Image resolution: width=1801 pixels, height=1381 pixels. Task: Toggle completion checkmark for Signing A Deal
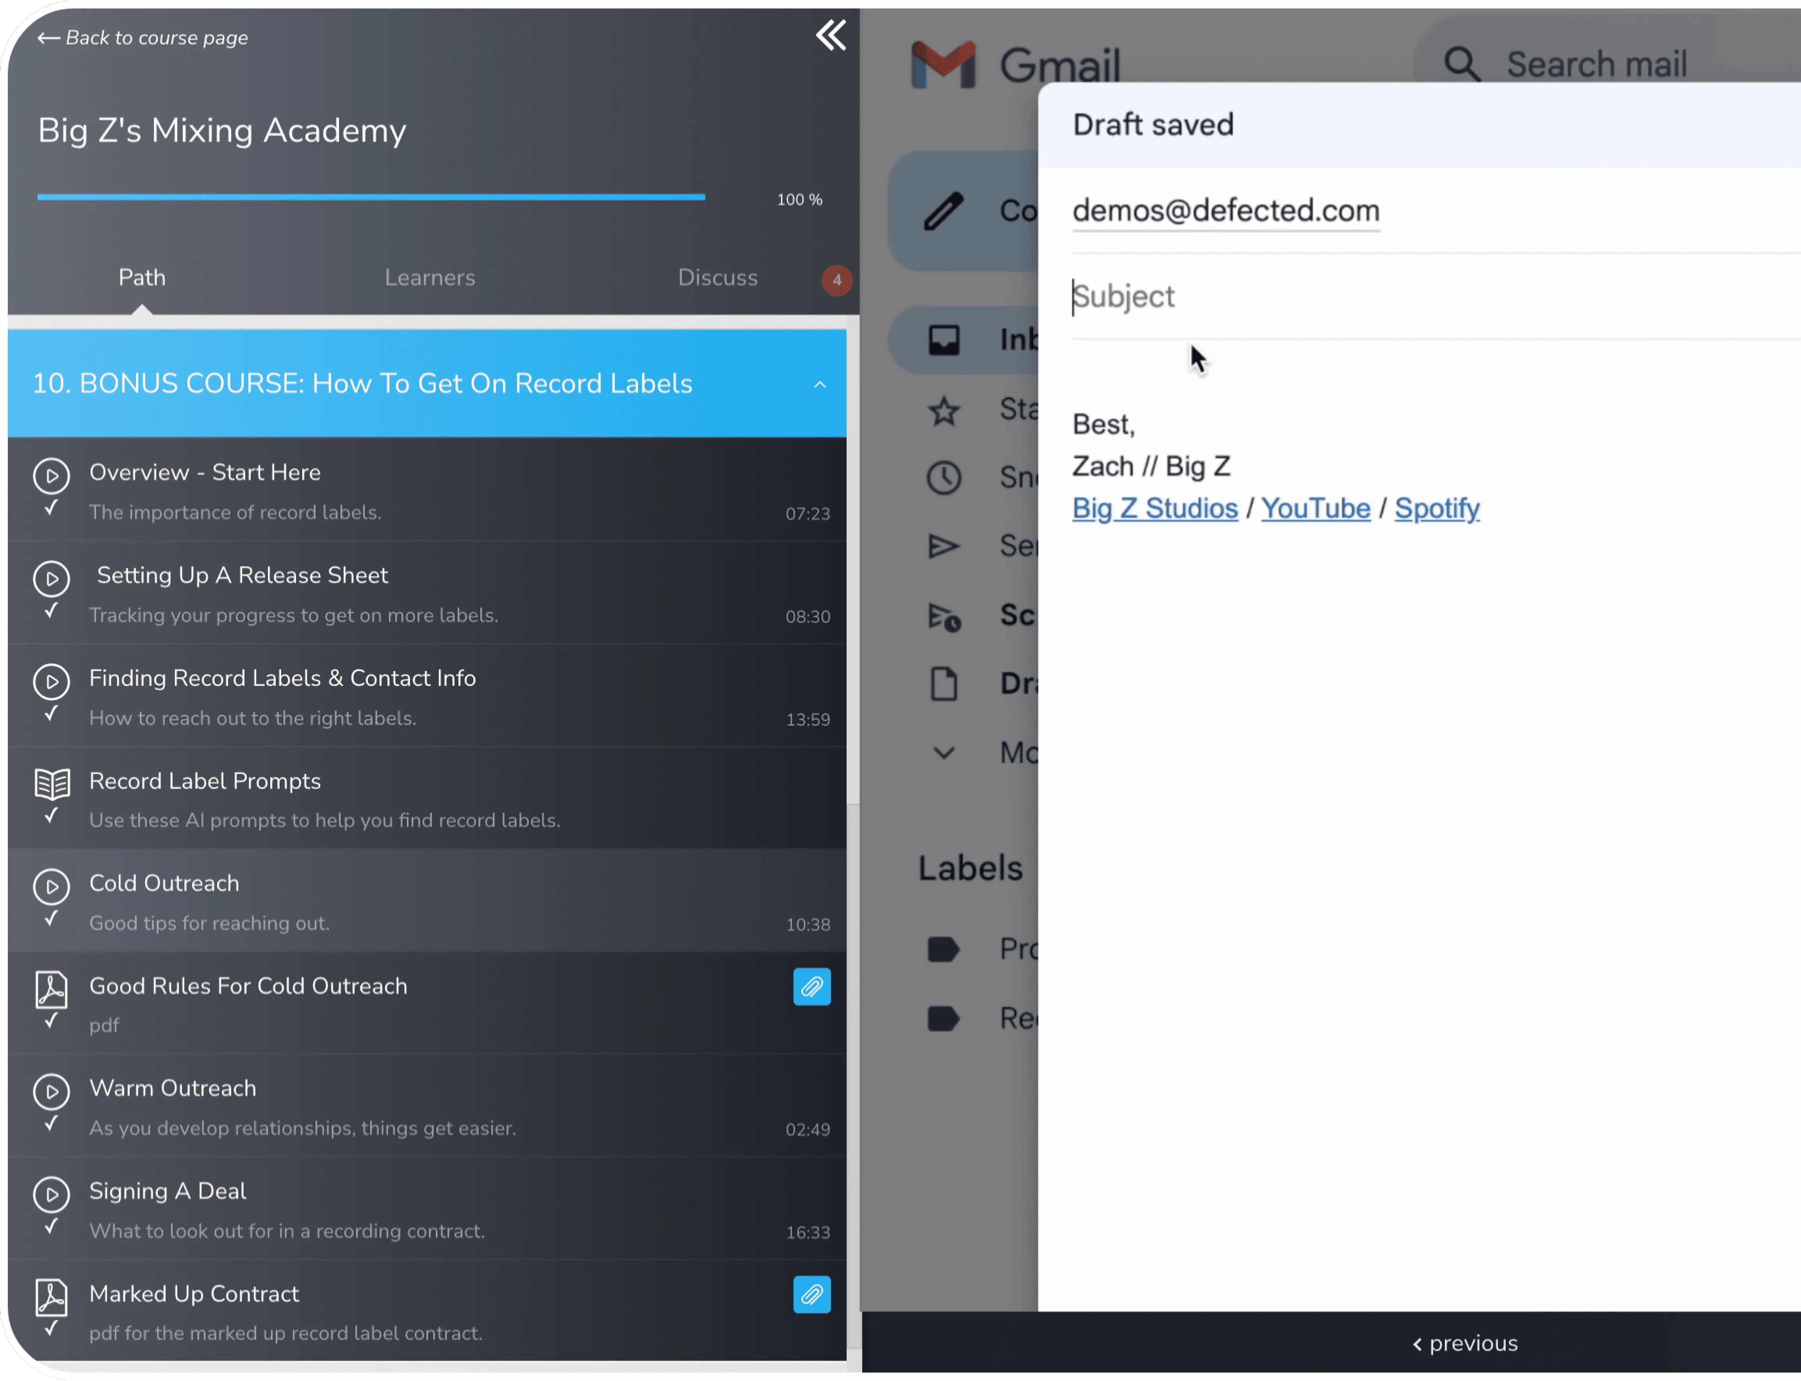(51, 1226)
